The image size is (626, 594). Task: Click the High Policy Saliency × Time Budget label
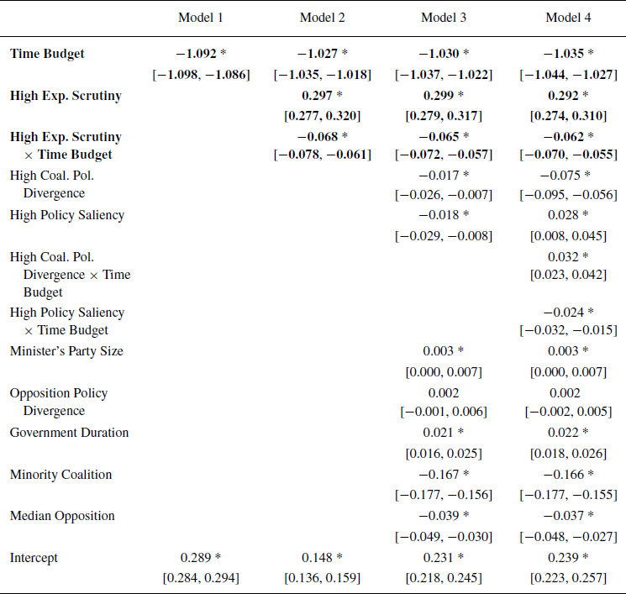pyautogui.click(x=67, y=321)
